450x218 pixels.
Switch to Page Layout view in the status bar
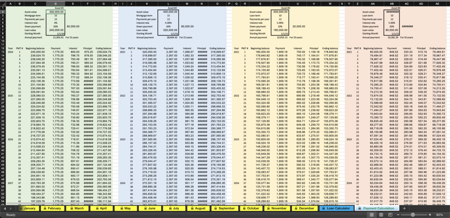click(381, 215)
